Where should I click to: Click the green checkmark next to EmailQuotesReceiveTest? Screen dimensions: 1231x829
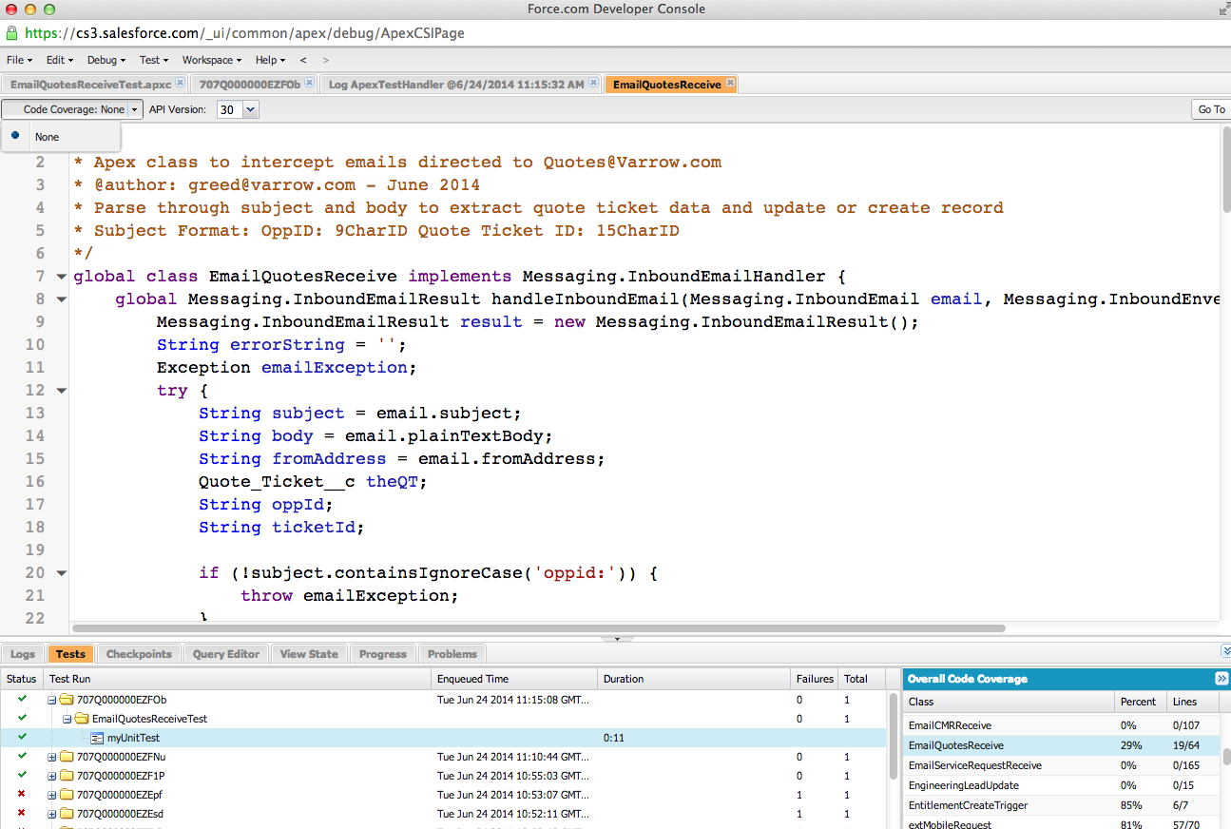[x=21, y=718]
